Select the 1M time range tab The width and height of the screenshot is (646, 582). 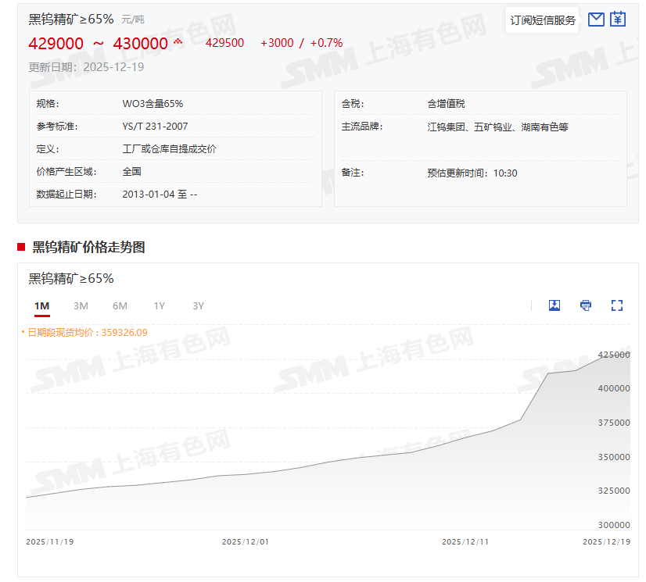tap(42, 305)
